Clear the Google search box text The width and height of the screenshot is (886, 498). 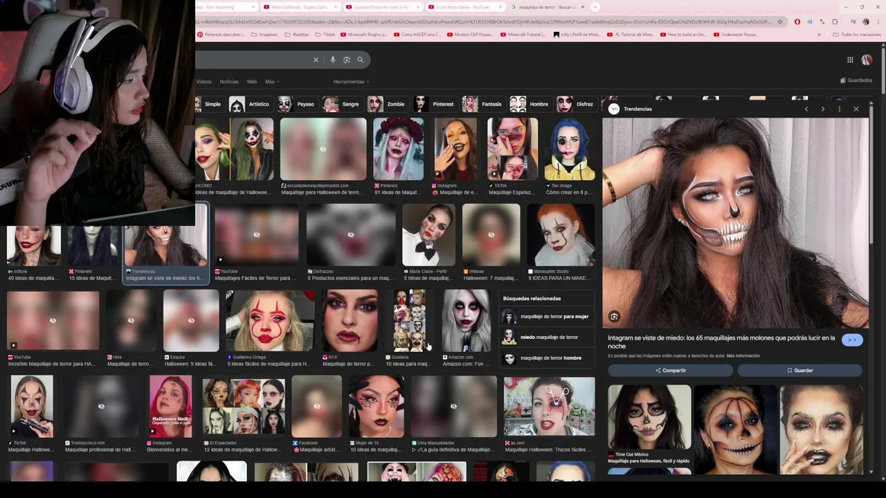(x=316, y=60)
